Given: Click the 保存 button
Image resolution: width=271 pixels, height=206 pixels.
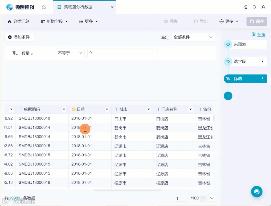Looking at the screenshot, I should pos(256,21).
